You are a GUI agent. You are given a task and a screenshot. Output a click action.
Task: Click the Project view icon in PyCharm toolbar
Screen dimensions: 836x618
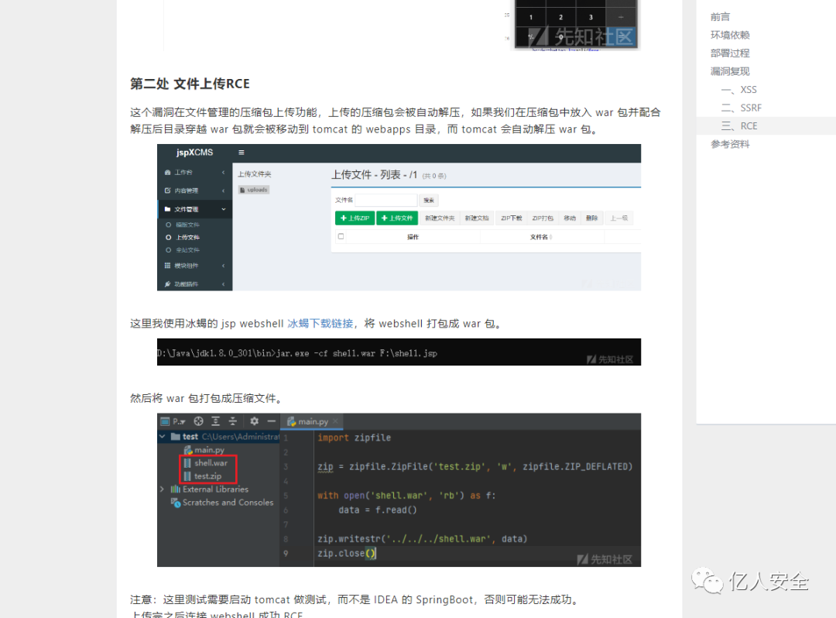click(166, 421)
